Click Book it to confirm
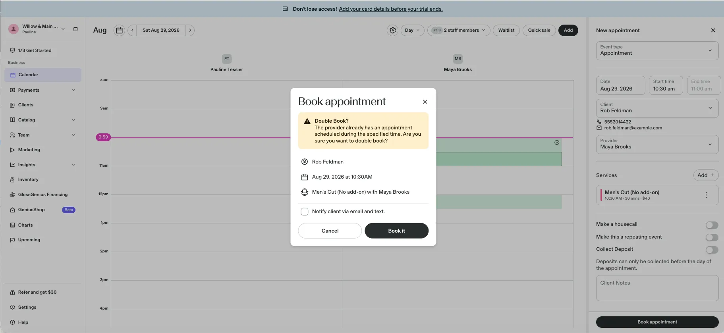 click(x=396, y=231)
